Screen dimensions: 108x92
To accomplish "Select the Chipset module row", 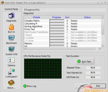I will tap(63, 35).
